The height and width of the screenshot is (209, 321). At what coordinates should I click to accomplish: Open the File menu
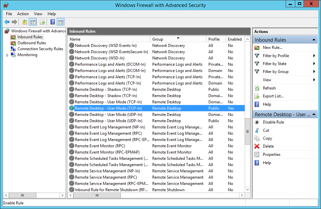pyautogui.click(x=9, y=14)
